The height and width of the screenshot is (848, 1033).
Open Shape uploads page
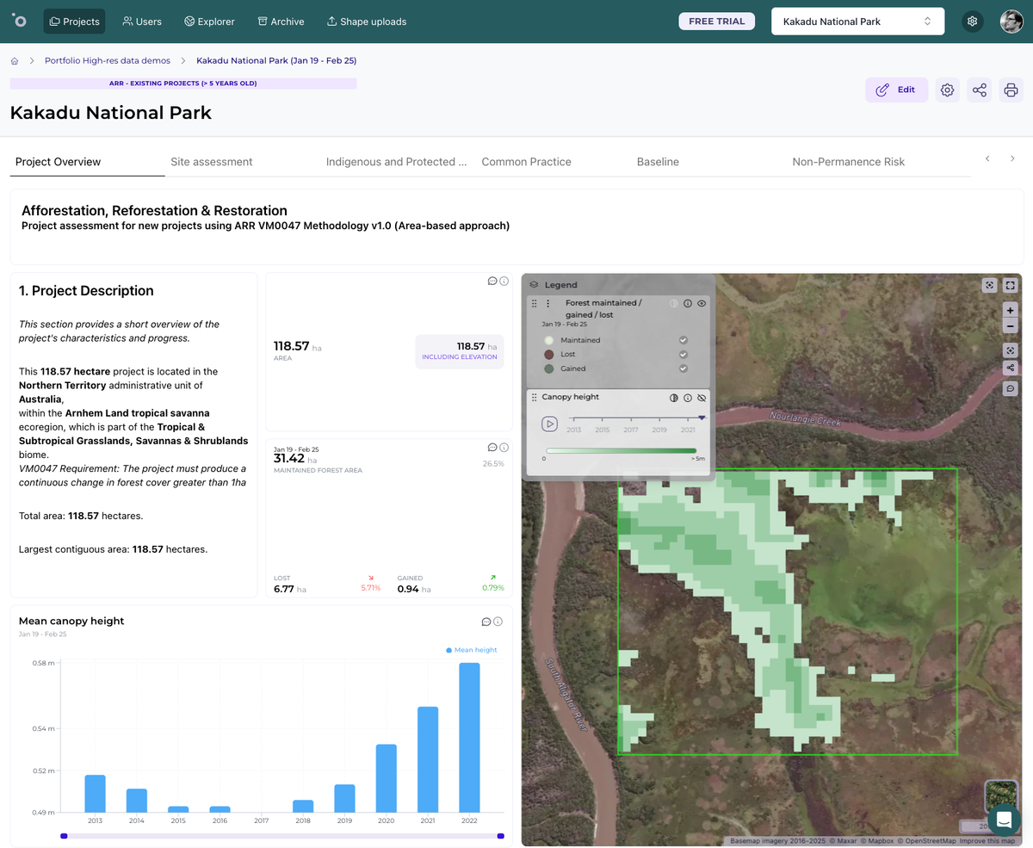coord(366,22)
